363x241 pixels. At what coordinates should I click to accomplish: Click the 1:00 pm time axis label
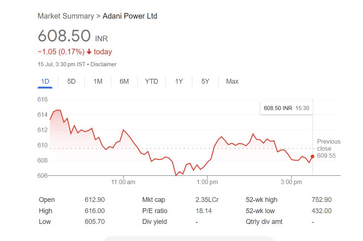point(207,182)
